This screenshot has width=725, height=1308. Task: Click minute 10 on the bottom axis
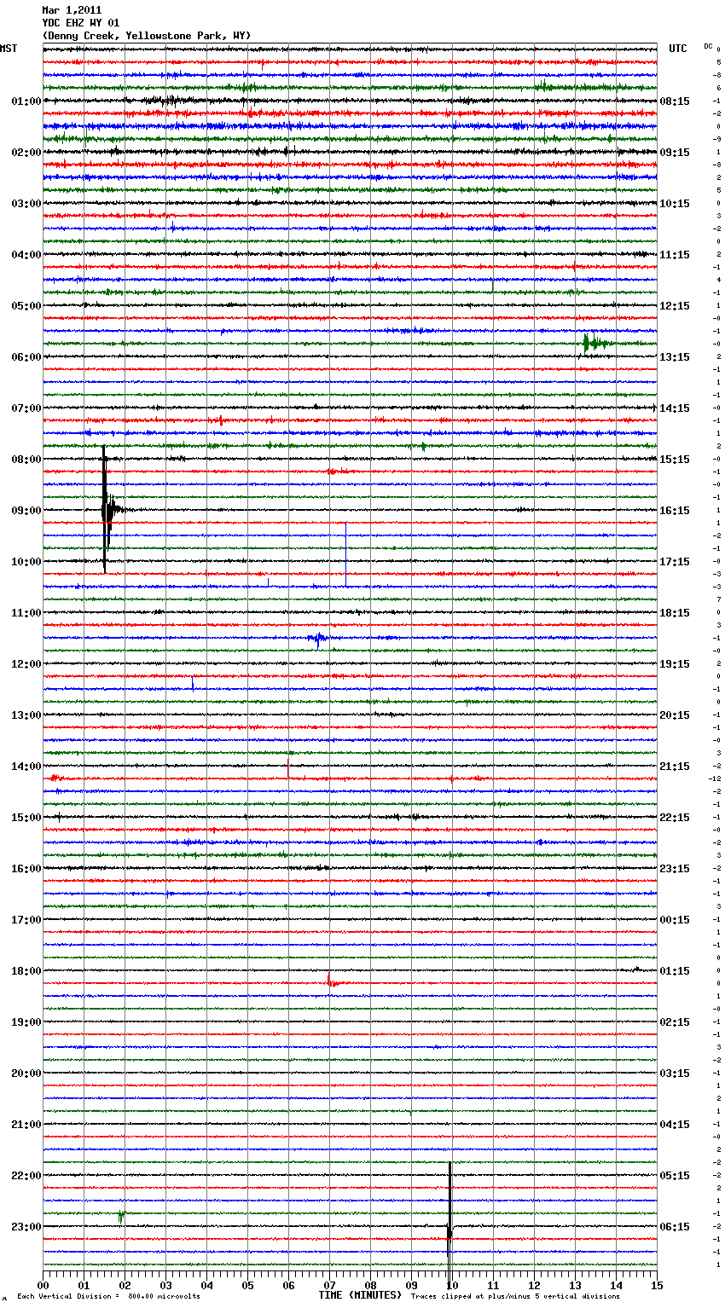(x=452, y=1285)
